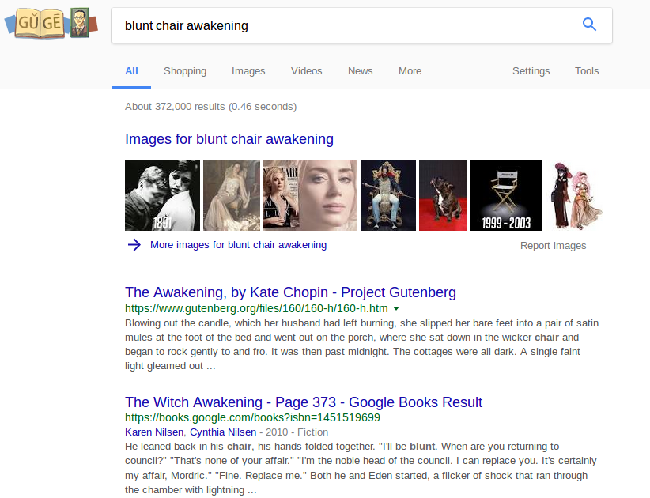This screenshot has height=498, width=650.
Task: Open the magazine cover blonde woman thumbnail
Action: (x=281, y=195)
